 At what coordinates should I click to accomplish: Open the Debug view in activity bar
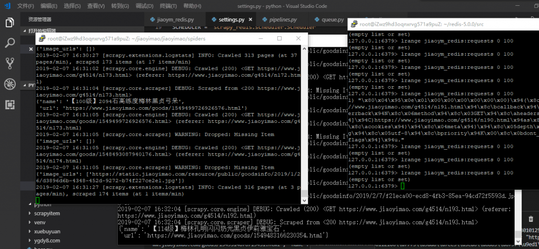click(9, 84)
